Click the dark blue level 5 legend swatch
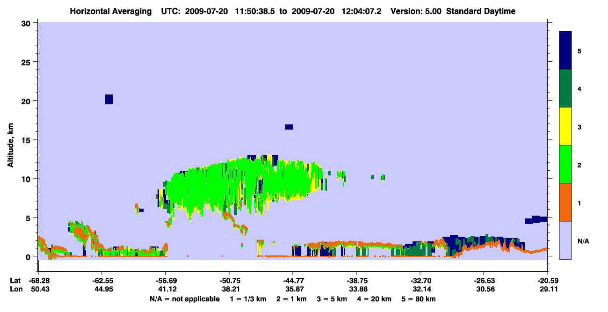 coord(565,51)
